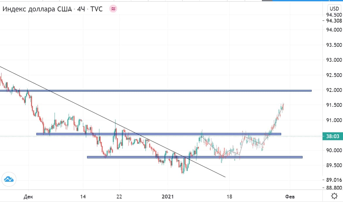Select the middle blue horizontal zone near 90.500
Image resolution: width=343 pixels, height=204 pixels.
coord(158,134)
